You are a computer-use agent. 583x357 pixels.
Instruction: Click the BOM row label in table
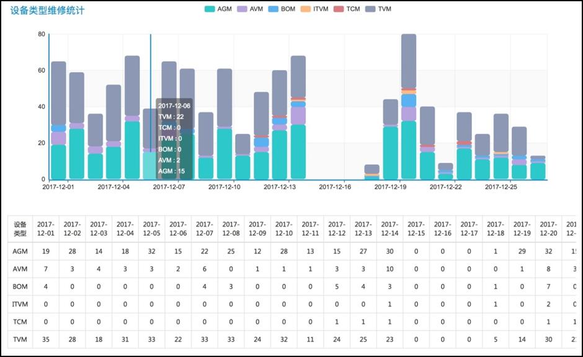(x=20, y=287)
